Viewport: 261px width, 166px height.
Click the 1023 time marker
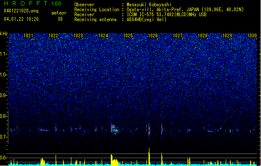tap(78, 36)
